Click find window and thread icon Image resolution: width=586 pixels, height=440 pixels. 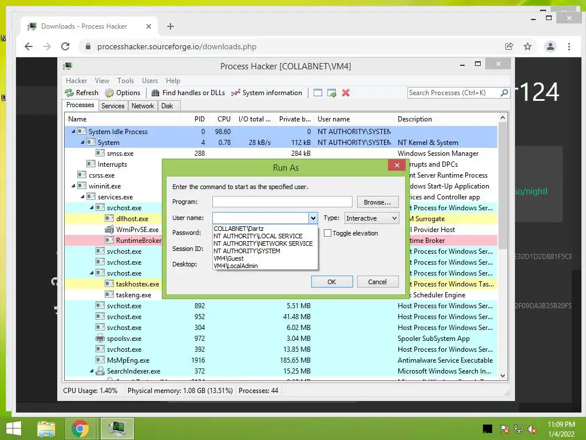[x=332, y=93]
